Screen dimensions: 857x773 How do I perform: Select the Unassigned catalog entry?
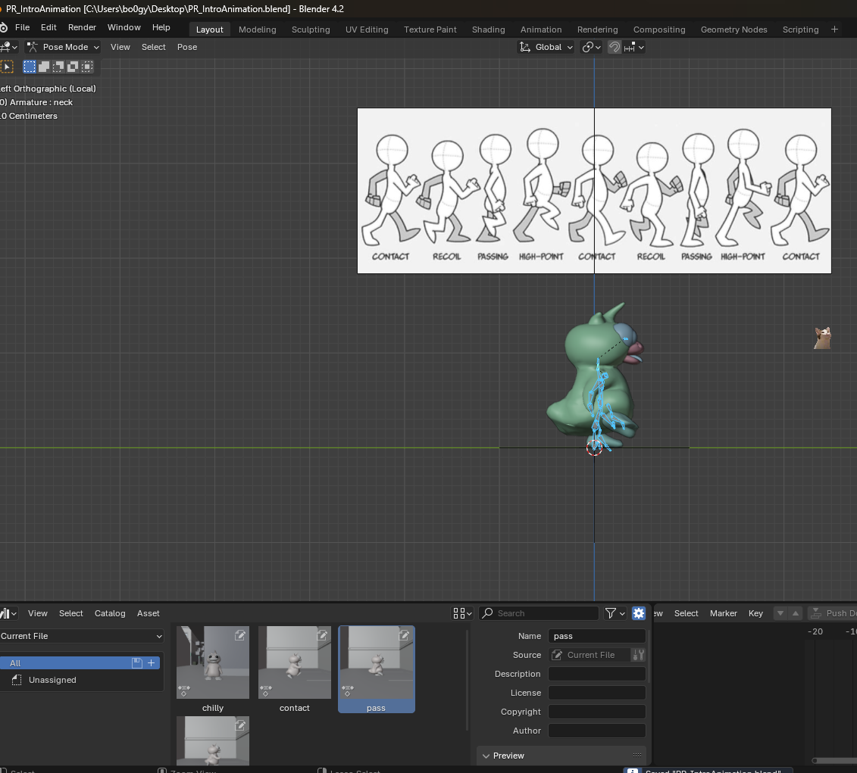coord(52,680)
